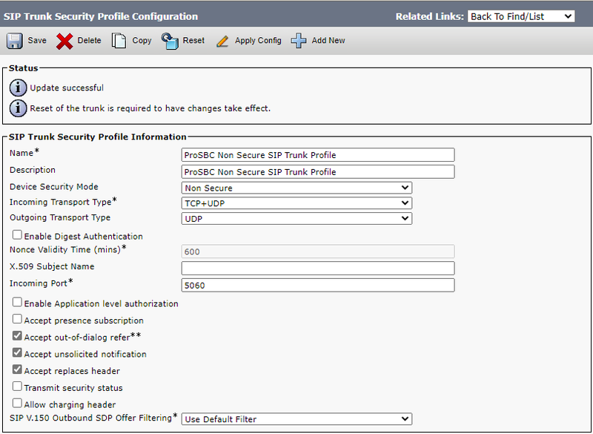Viewport: 593px width, 434px height.
Task: Uncheck Accept out-of-dialog refer
Action: [17, 336]
